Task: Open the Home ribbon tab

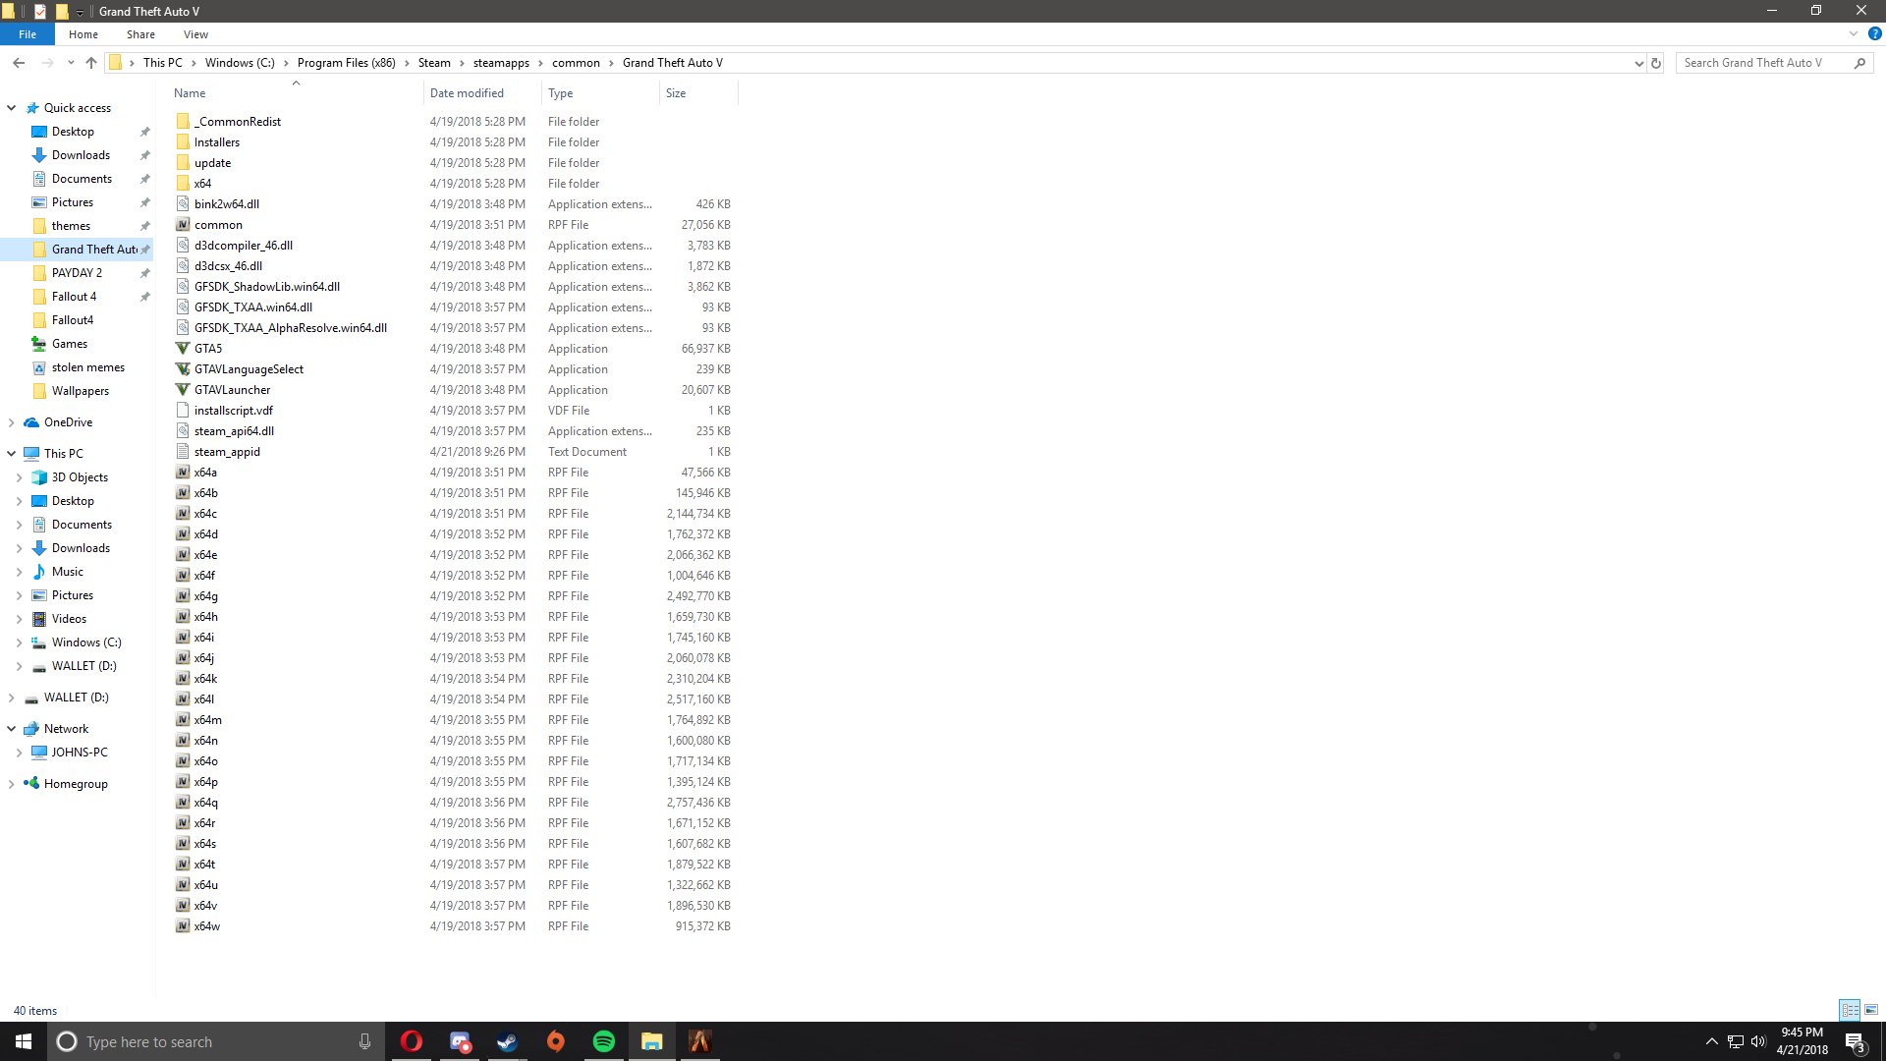Action: coord(83,34)
